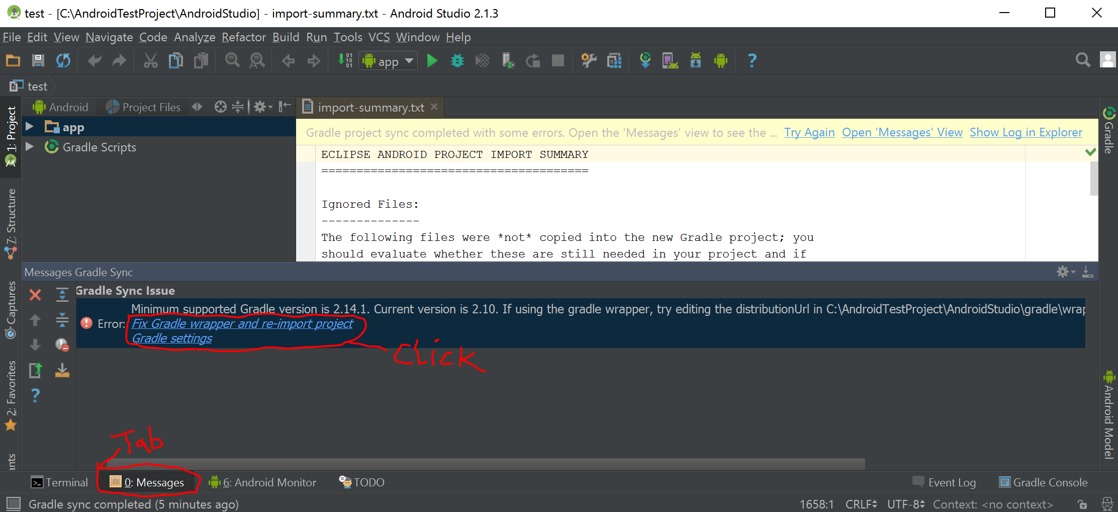Close the import-summary.txt tab
Screen dimensions: 1118x512
pyautogui.click(x=434, y=107)
